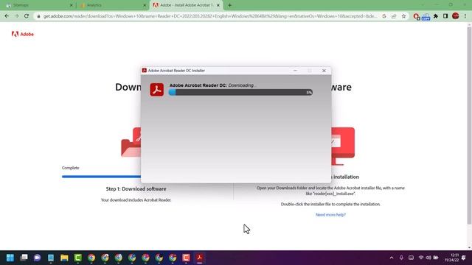Open the Chrome profile avatar
Image resolution: width=472 pixels, height=265 pixels.
456,16
